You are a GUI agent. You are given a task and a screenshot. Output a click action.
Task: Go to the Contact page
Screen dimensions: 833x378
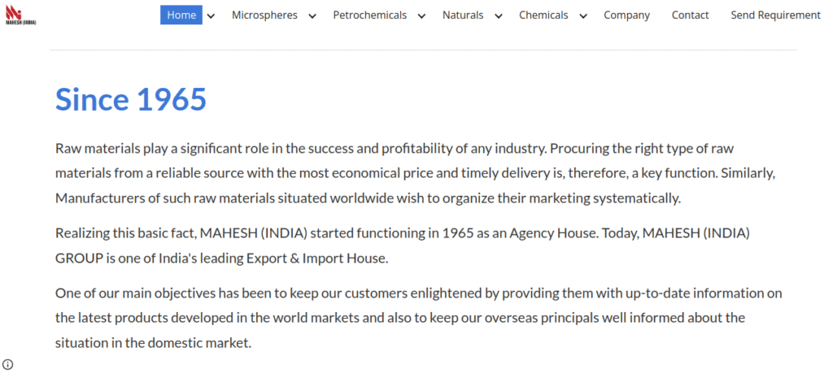click(690, 15)
